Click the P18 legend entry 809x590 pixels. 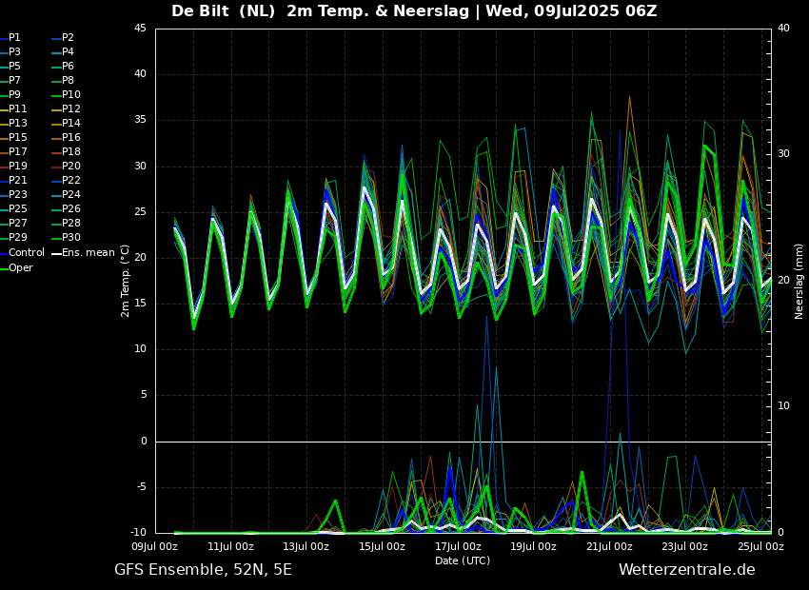click(71, 152)
